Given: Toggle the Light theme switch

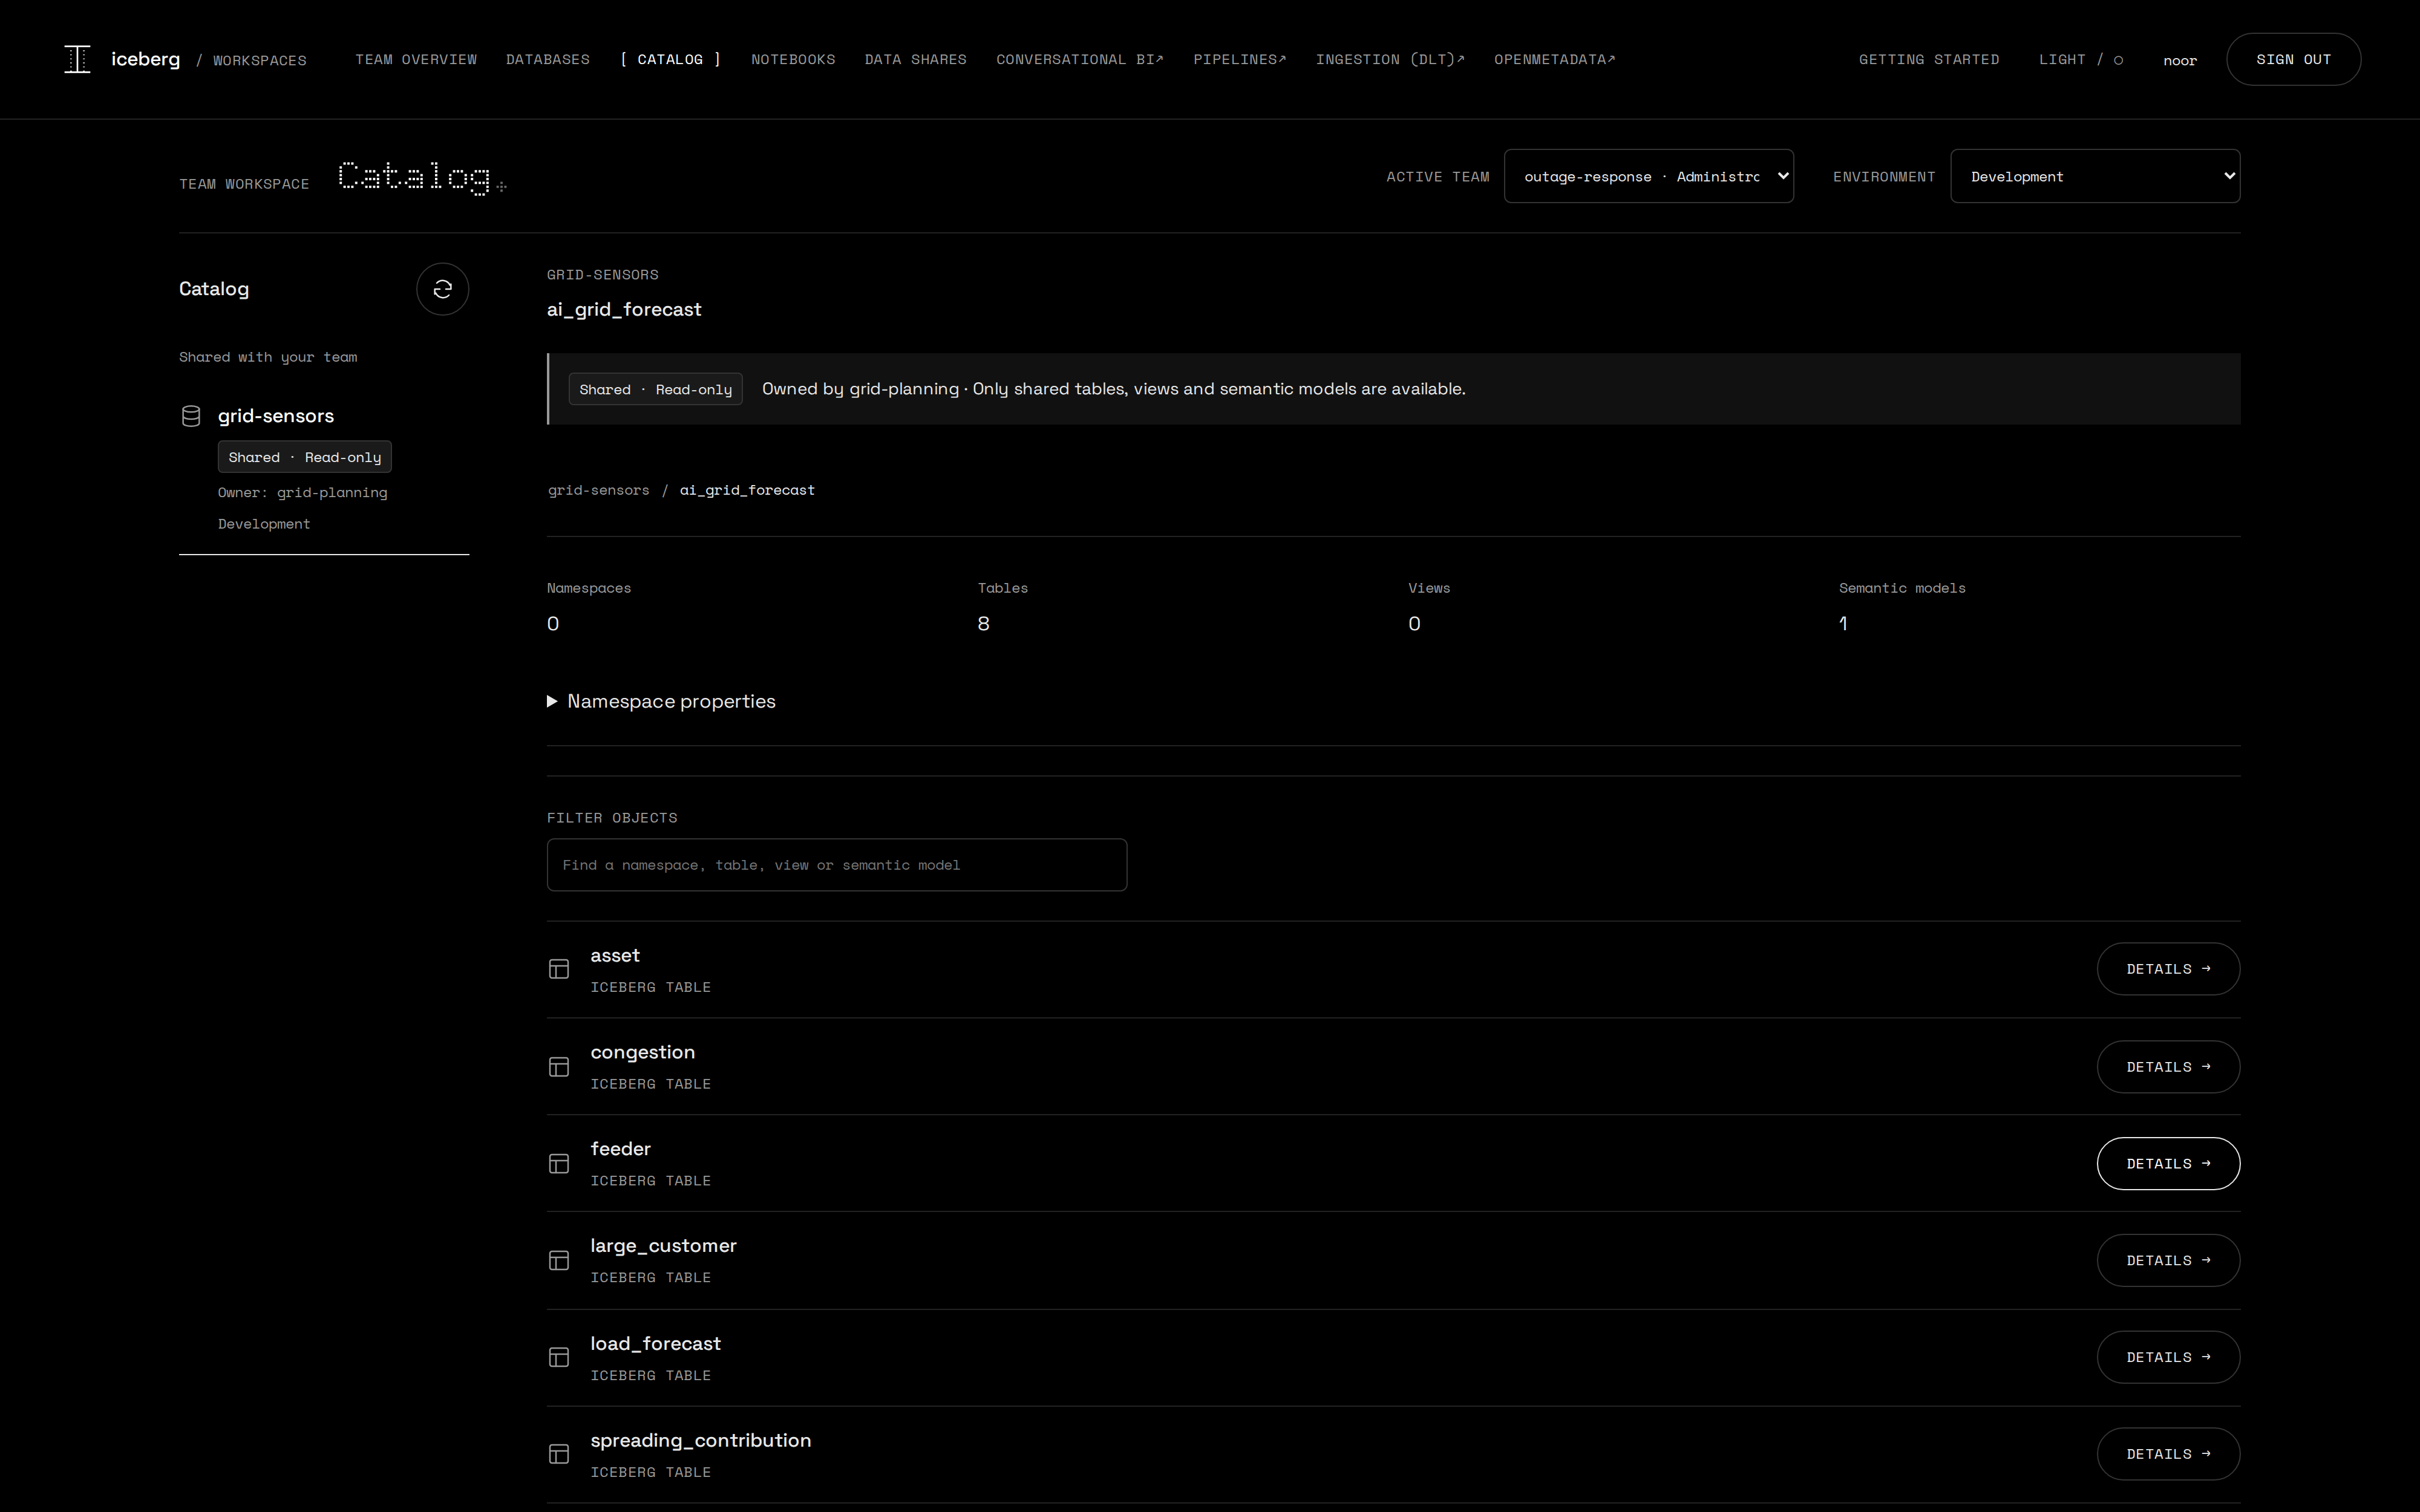Looking at the screenshot, I should click(2080, 60).
